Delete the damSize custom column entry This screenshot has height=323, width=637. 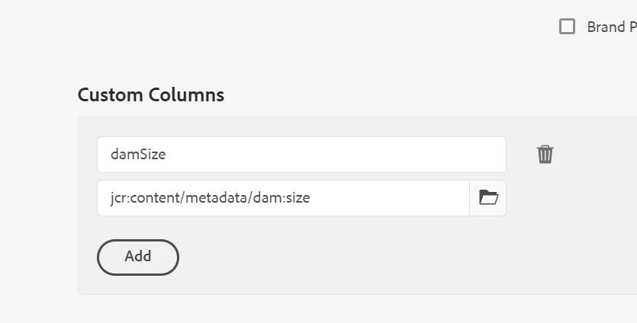(x=545, y=155)
